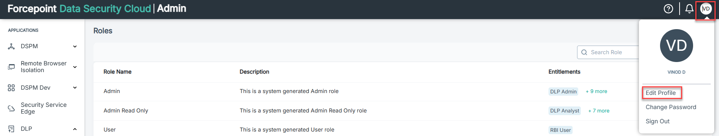Screen dimensions: 719x136
Task: Click the DSPM Dev grid icon
Action: 11,88
